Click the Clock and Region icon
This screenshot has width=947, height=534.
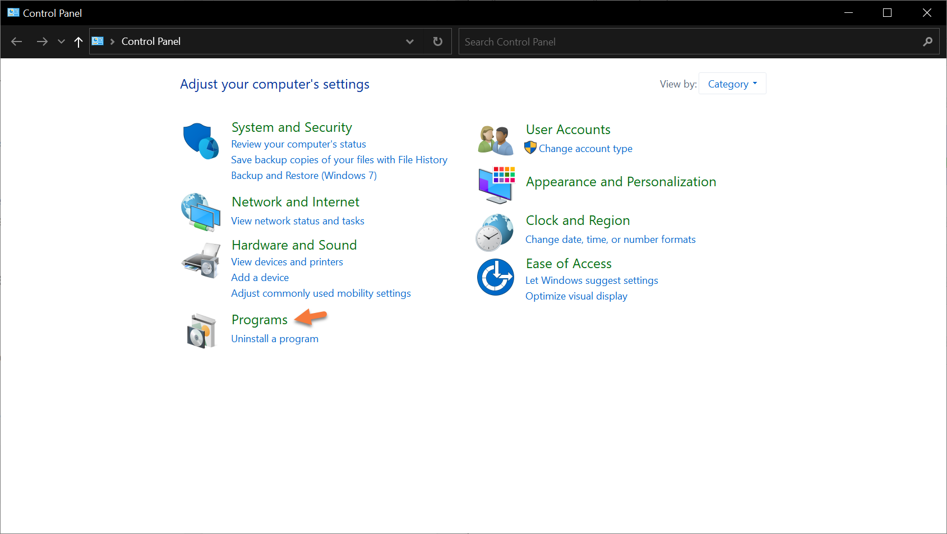(495, 232)
